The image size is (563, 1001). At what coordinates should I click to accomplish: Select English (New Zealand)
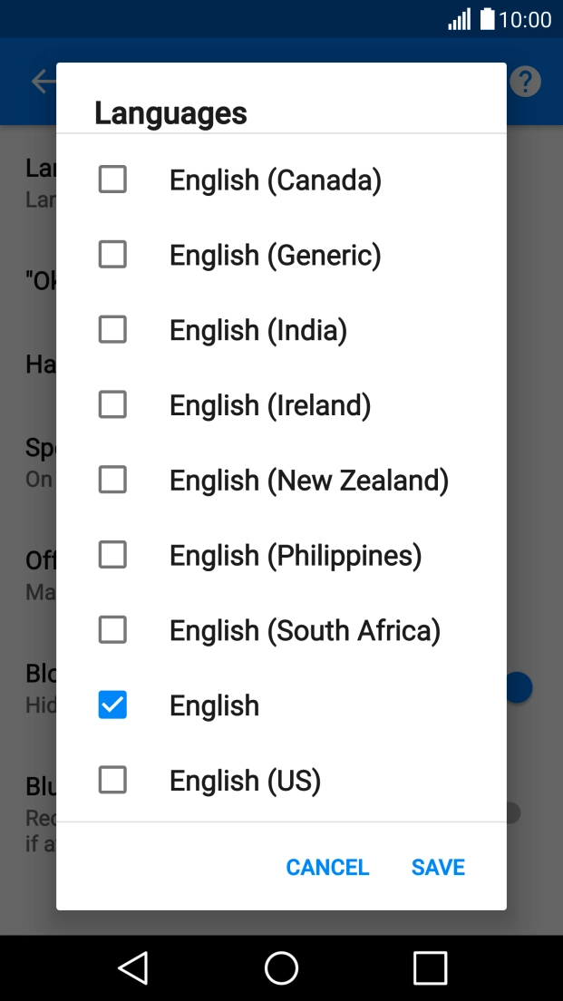(x=112, y=480)
